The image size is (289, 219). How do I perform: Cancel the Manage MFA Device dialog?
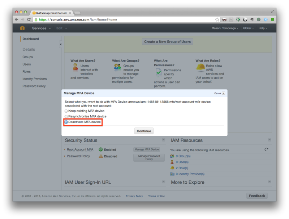coord(219,93)
